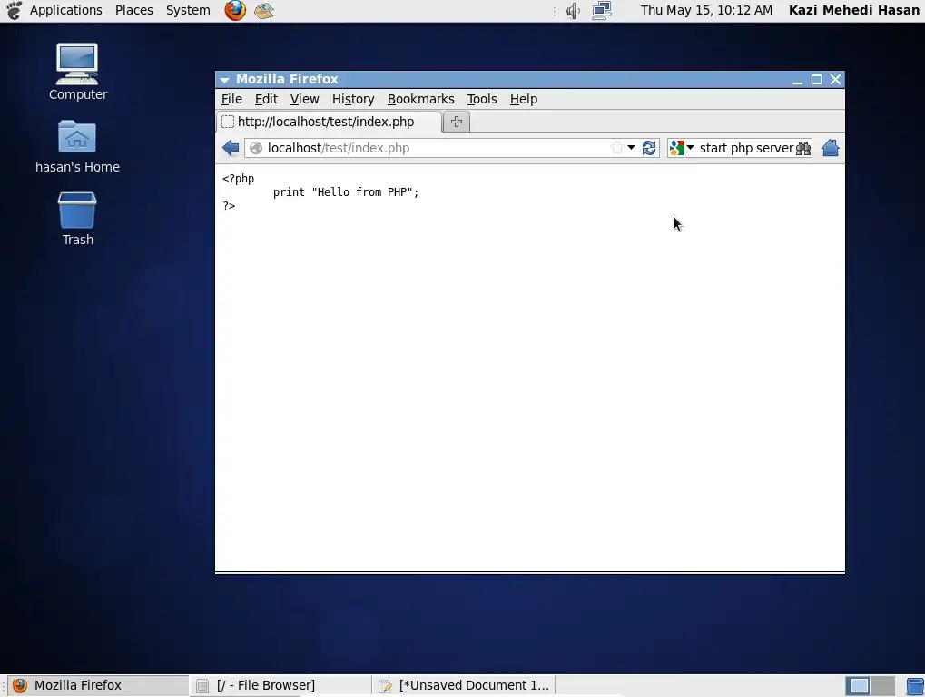Viewport: 925px width, 697px height.
Task: Close the Firefox window
Action: click(835, 80)
